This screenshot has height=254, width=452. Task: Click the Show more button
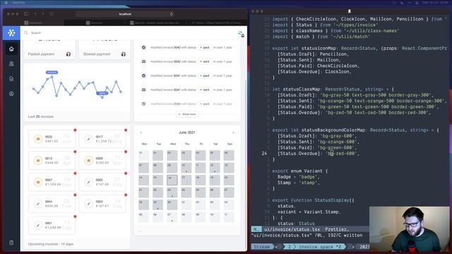(187, 114)
